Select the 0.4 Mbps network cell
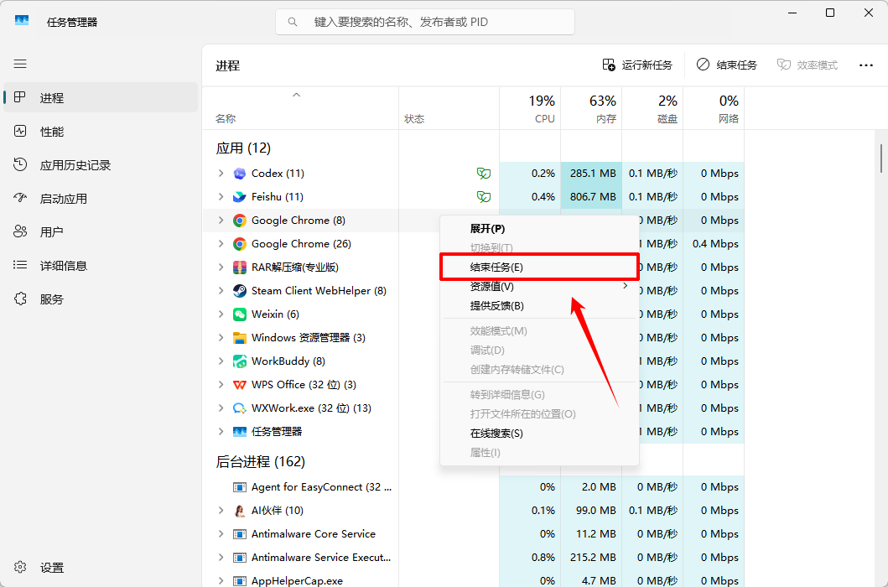Viewport: 888px width, 587px height. 714,244
